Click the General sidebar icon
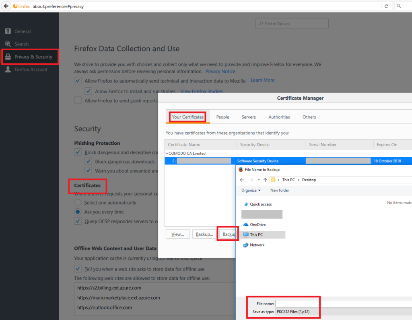 pos(8,31)
